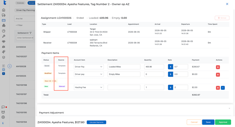Edit the quantity field showing 0

[x=154, y=74]
